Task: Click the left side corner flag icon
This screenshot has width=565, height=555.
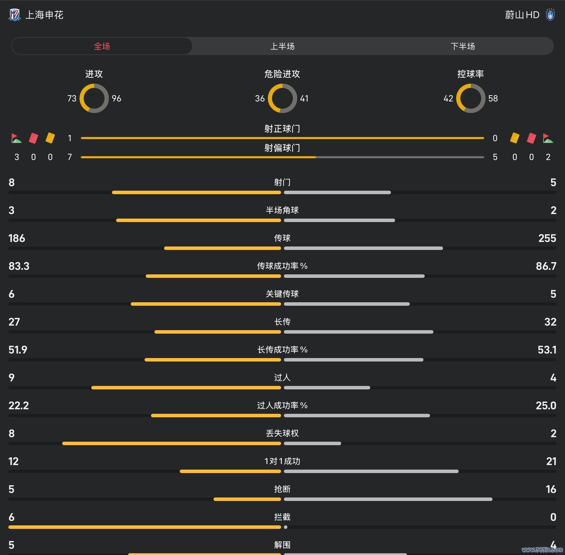Action: [x=16, y=138]
